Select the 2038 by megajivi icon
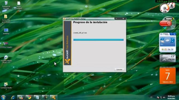 tap(6, 45)
